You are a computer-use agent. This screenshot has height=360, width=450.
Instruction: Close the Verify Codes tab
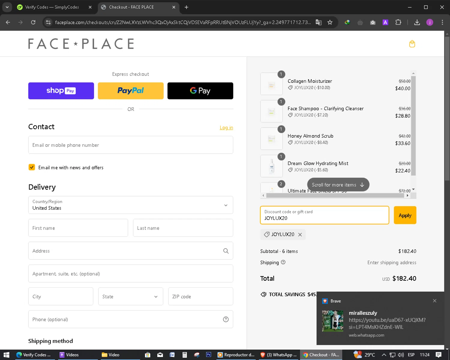90,7
